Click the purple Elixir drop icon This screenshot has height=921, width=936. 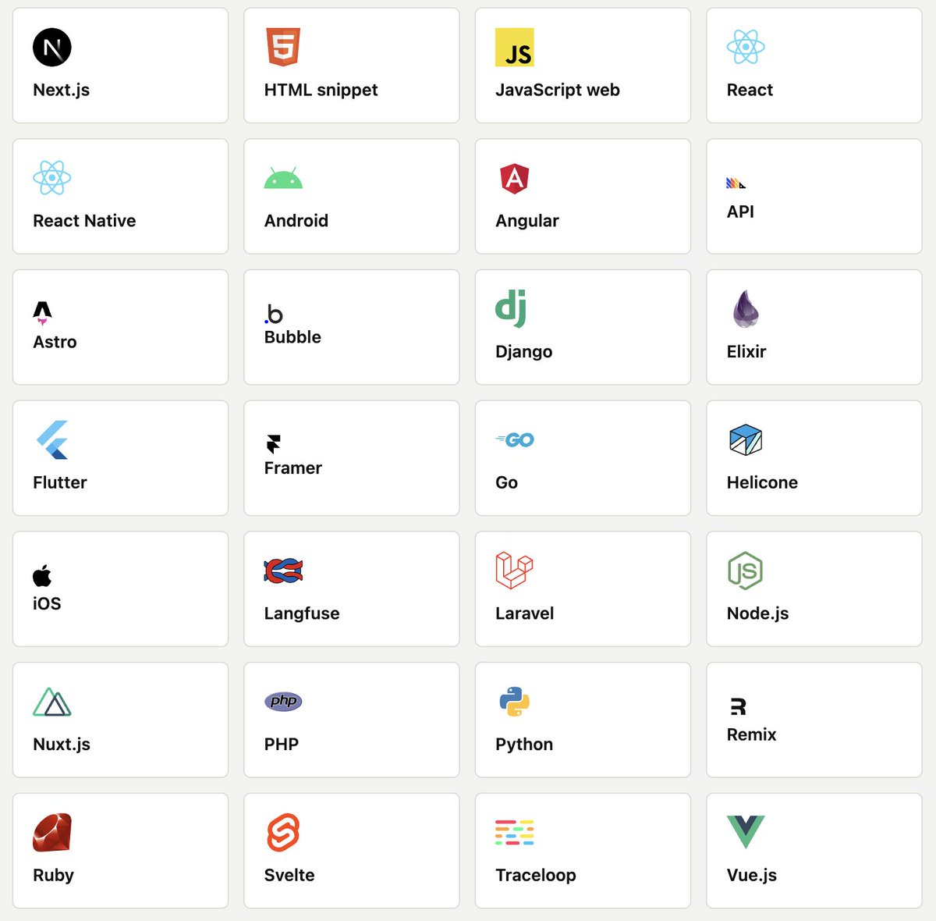click(746, 308)
